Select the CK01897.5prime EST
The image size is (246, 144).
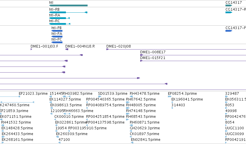(131, 137)
